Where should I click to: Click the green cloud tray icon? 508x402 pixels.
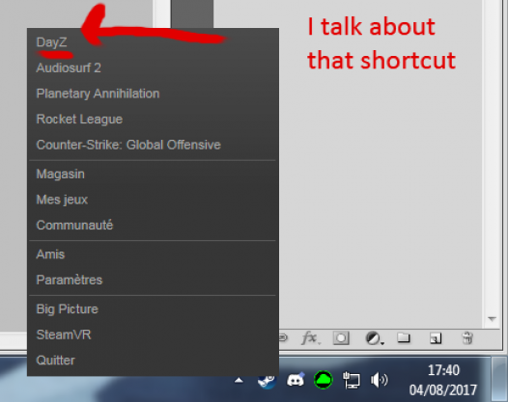[324, 380]
